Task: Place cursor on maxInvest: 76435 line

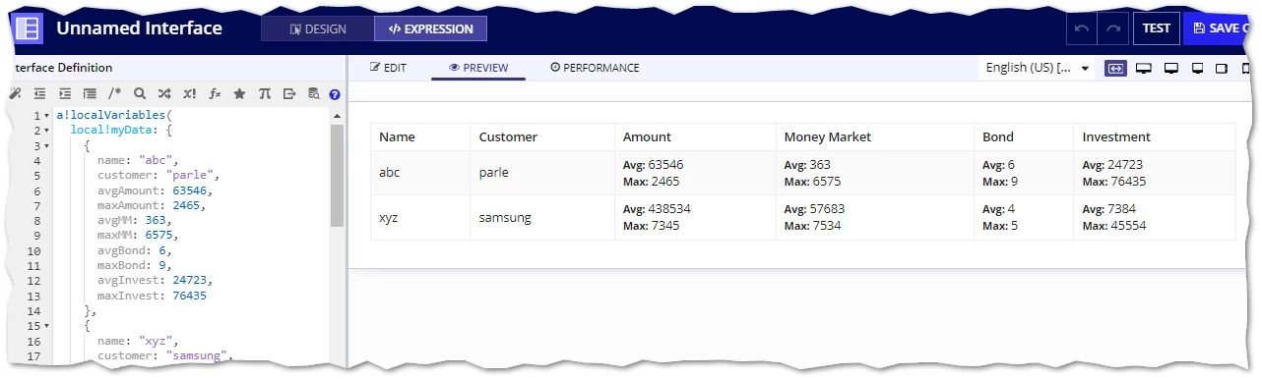Action: point(152,296)
